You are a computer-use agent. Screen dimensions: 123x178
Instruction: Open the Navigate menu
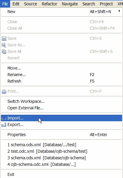click(x=70, y=4)
